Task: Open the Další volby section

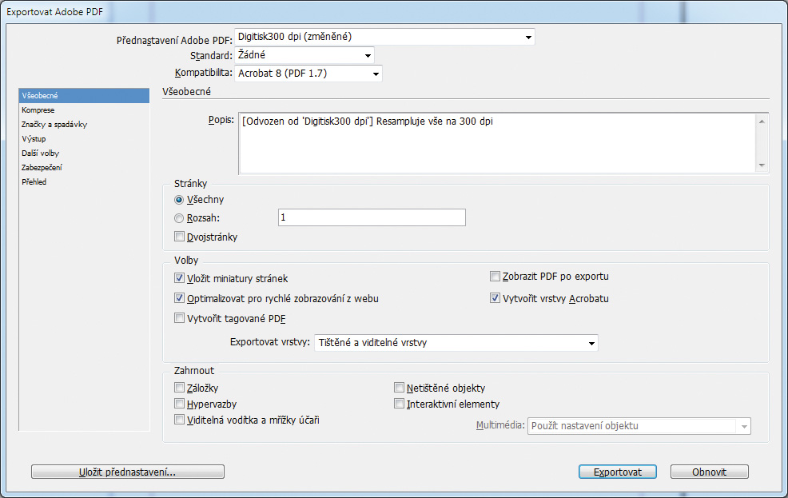Action: 84,153
